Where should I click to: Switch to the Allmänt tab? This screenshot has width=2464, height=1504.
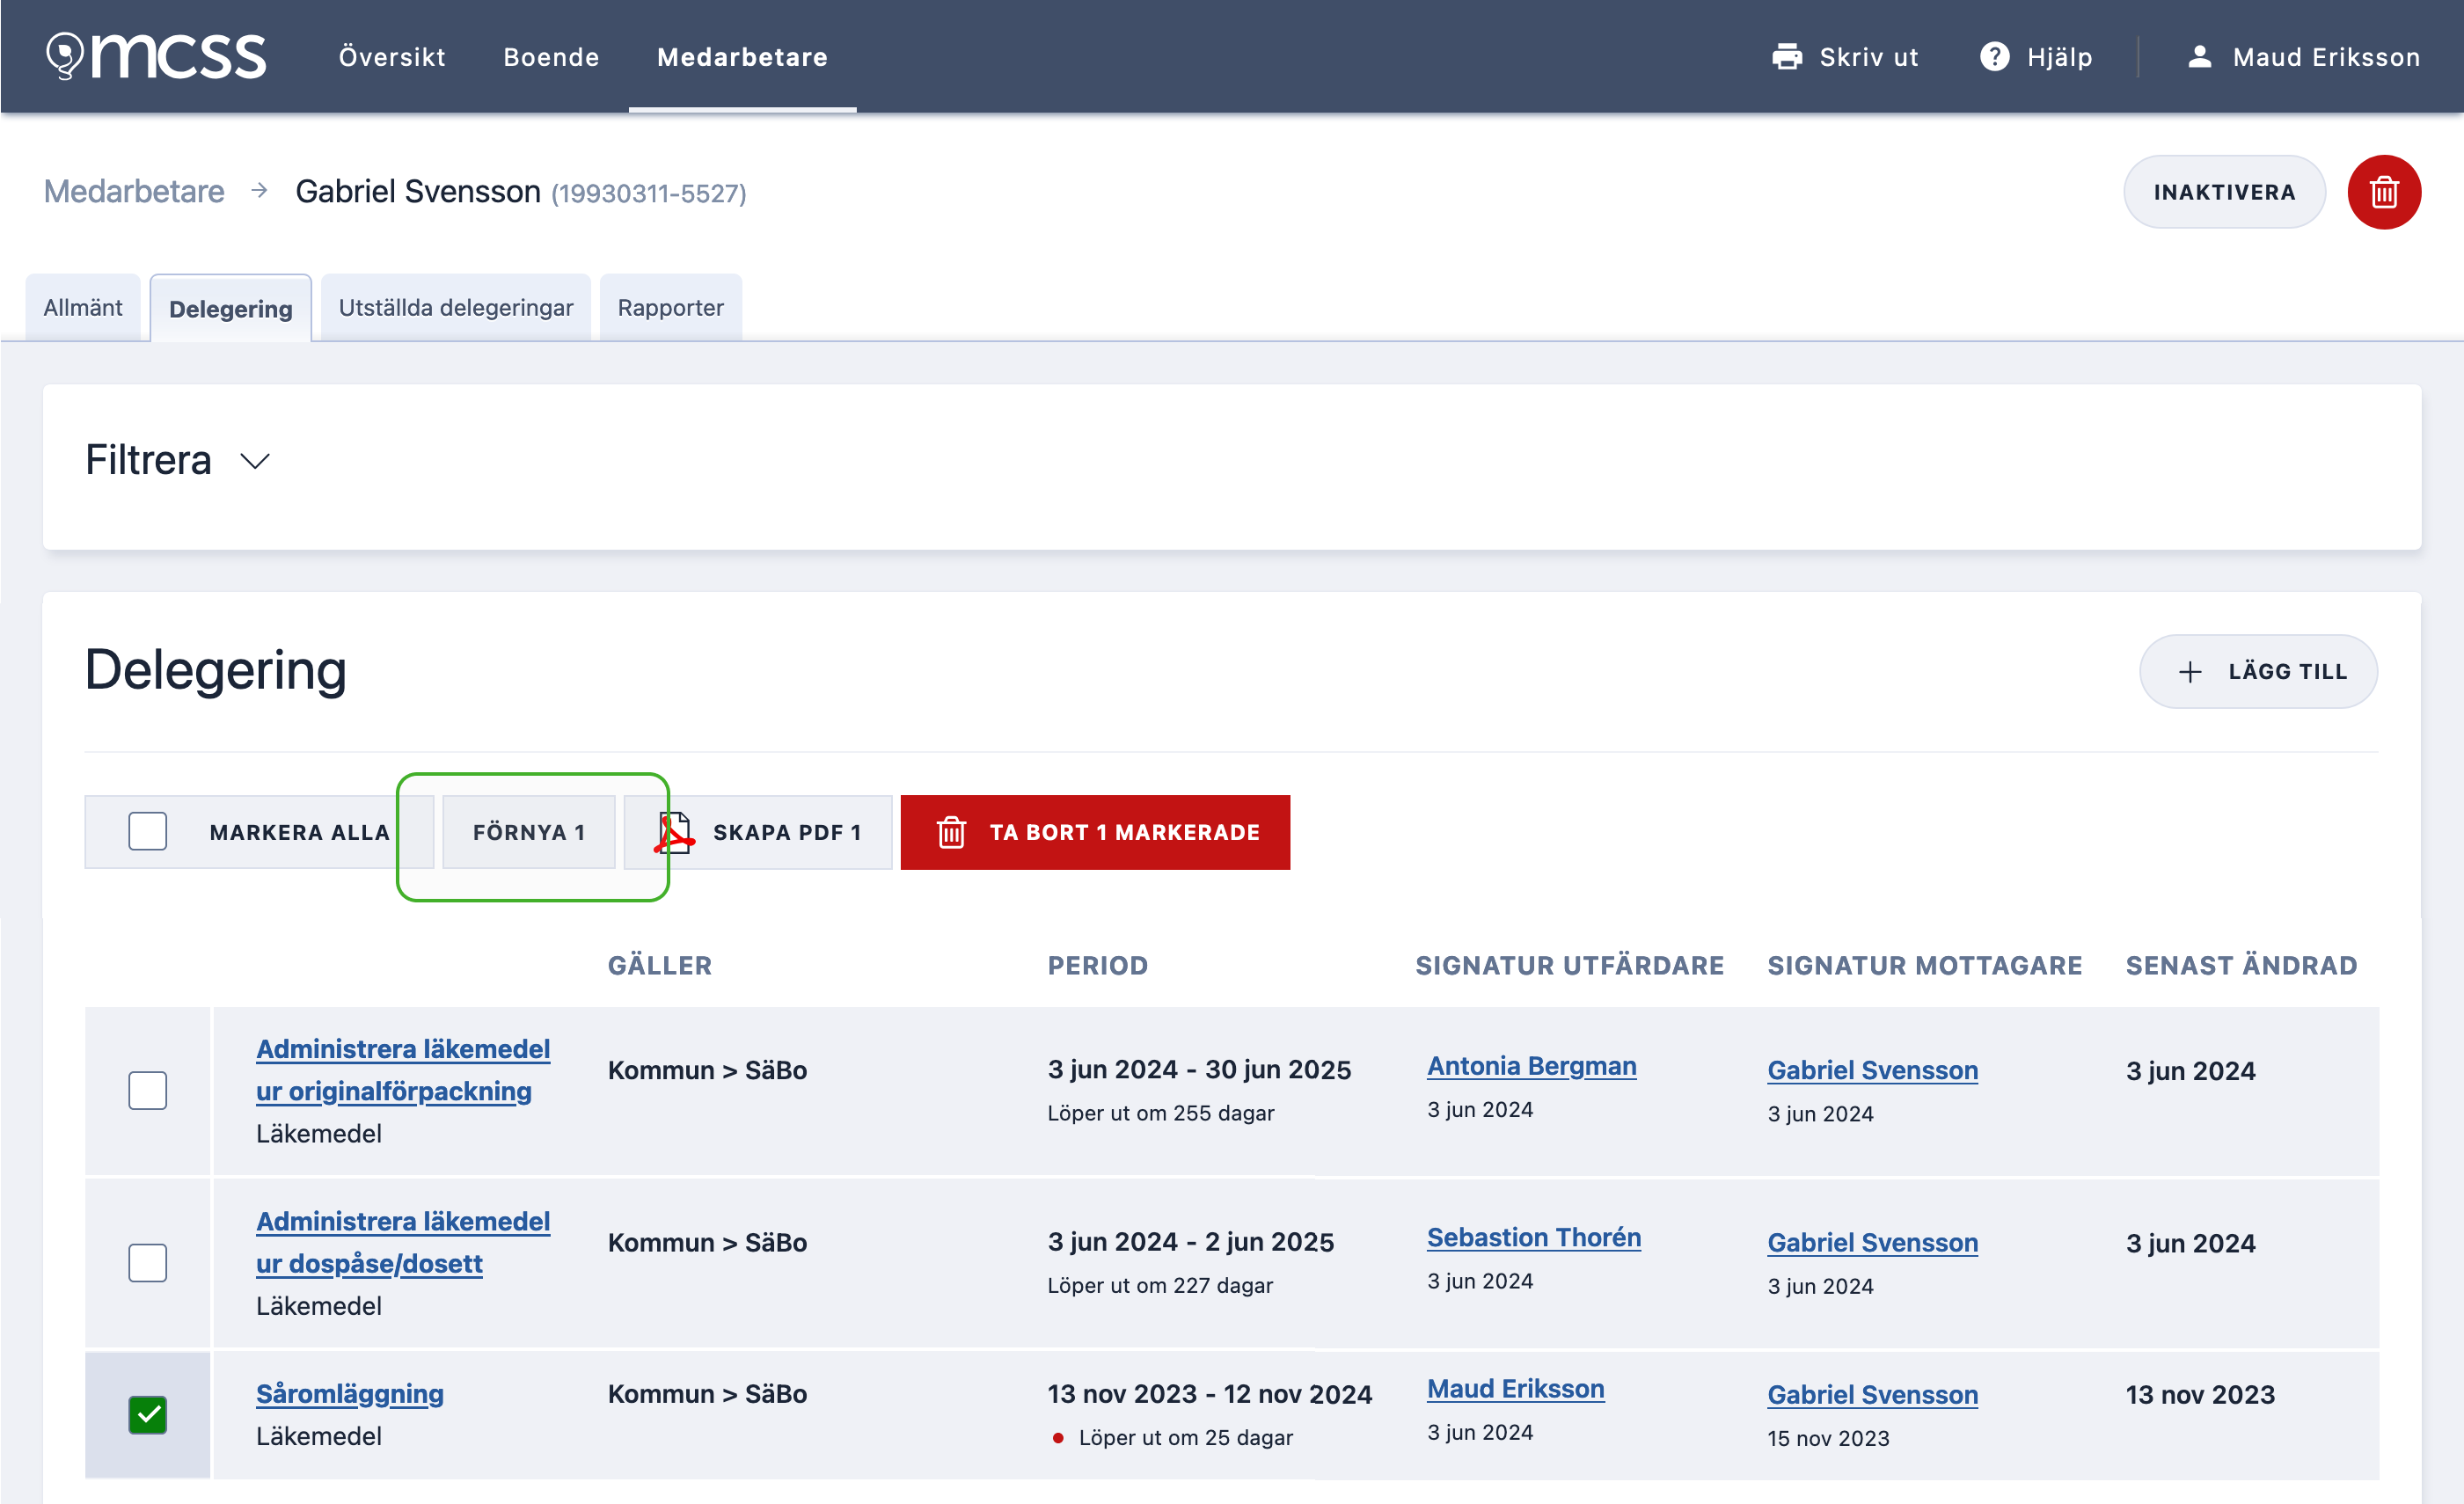pyautogui.click(x=83, y=308)
